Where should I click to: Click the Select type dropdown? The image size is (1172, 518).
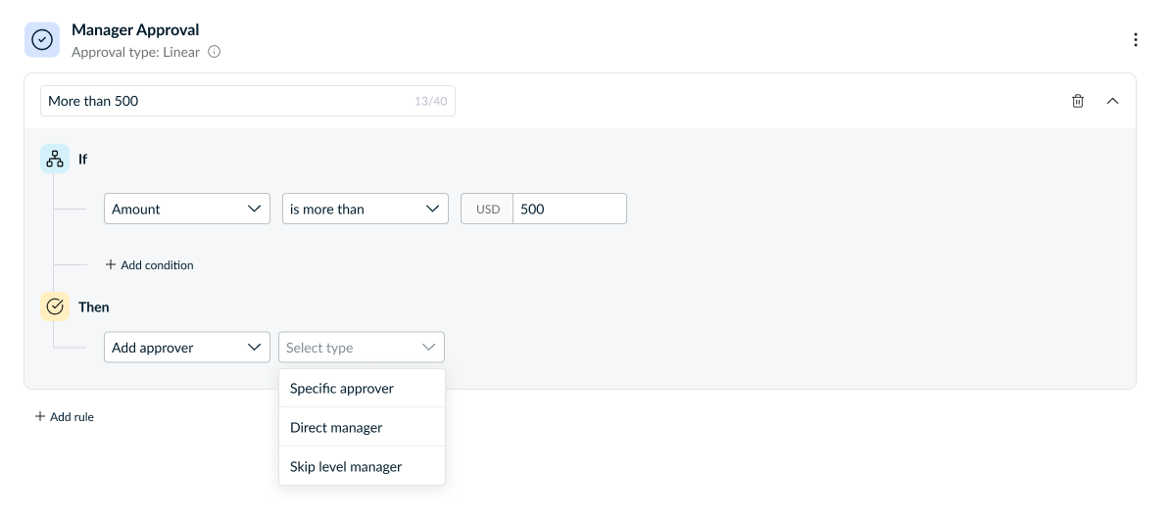pyautogui.click(x=362, y=348)
